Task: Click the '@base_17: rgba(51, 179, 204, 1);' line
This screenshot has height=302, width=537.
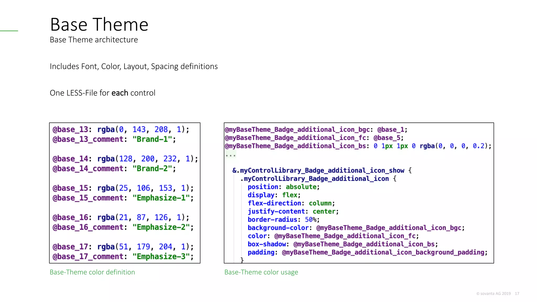Action: point(123,247)
